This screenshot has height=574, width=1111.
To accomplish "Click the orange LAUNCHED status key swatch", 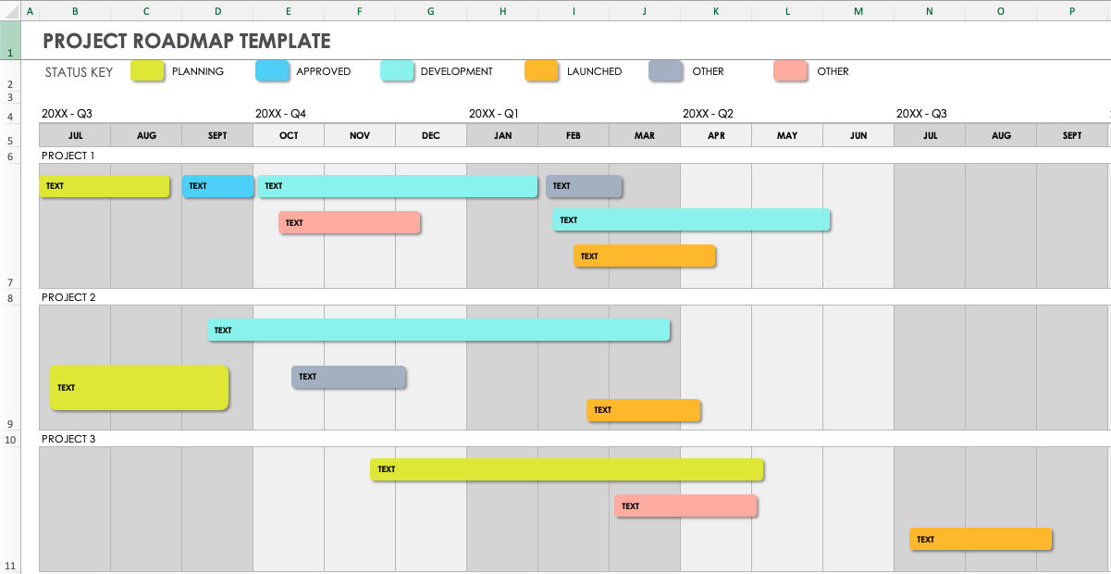I will (x=542, y=70).
